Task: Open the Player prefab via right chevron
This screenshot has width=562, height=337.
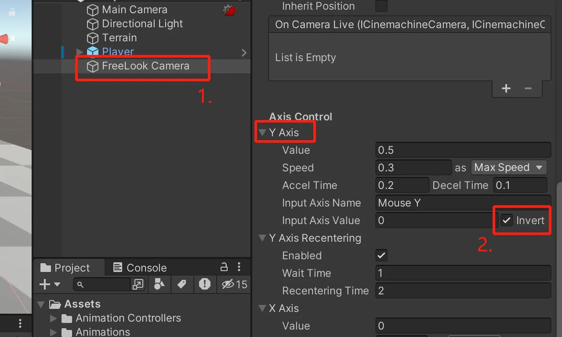Action: click(x=244, y=53)
